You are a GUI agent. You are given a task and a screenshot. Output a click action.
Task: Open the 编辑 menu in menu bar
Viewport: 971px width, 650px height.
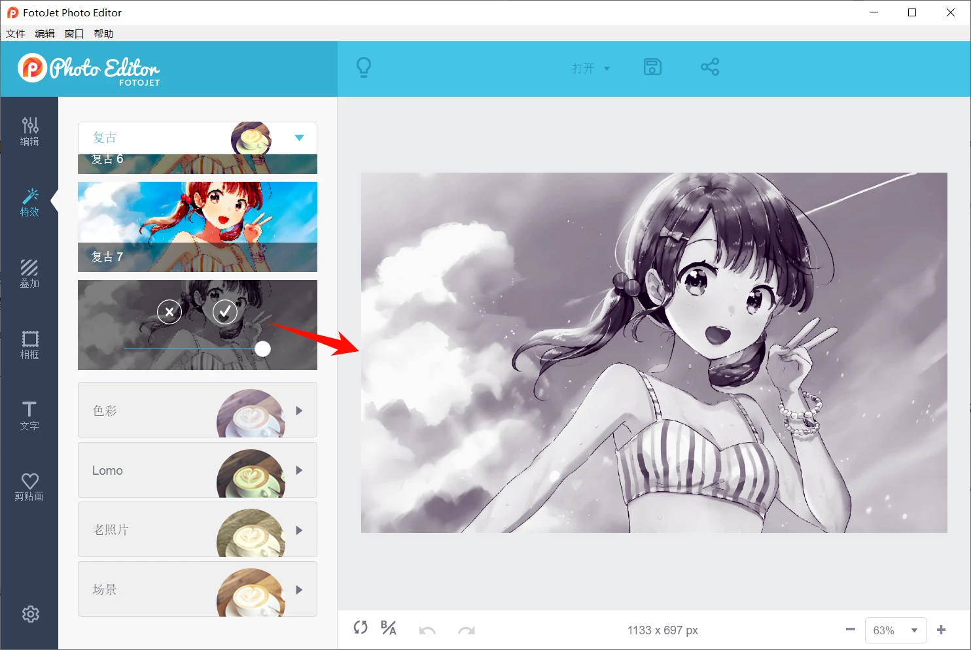[x=45, y=34]
